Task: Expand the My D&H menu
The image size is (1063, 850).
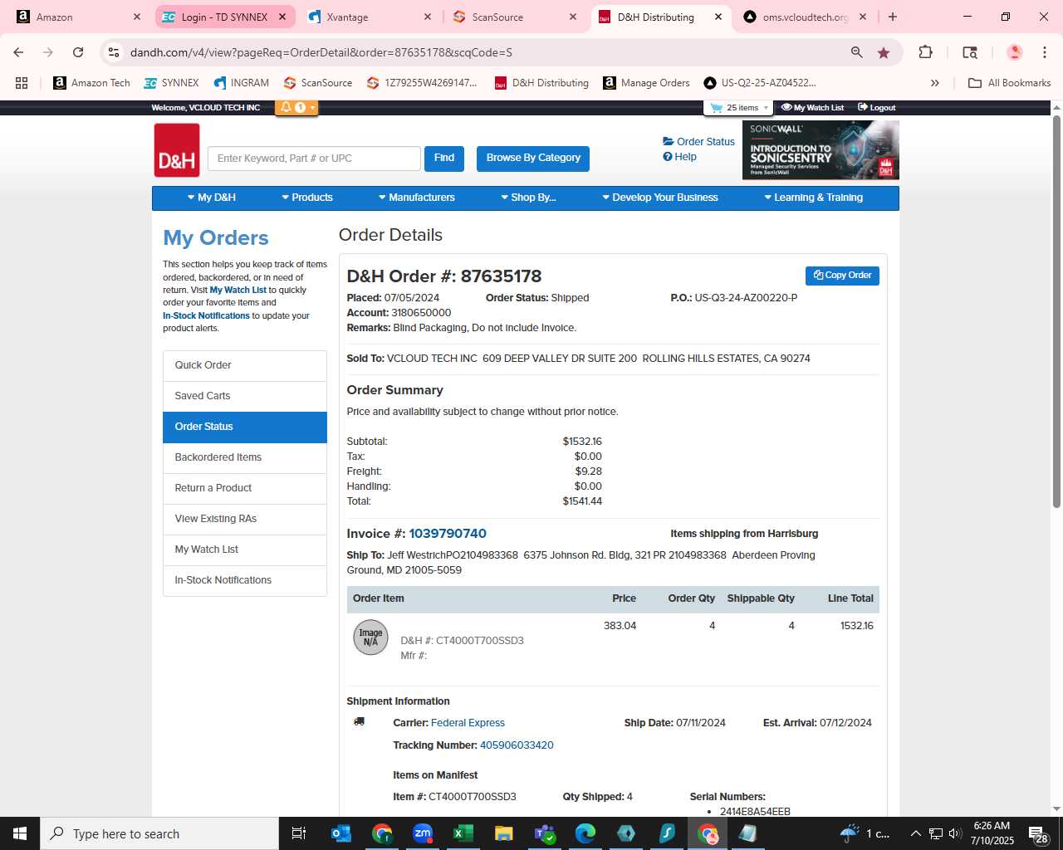Action: (212, 198)
